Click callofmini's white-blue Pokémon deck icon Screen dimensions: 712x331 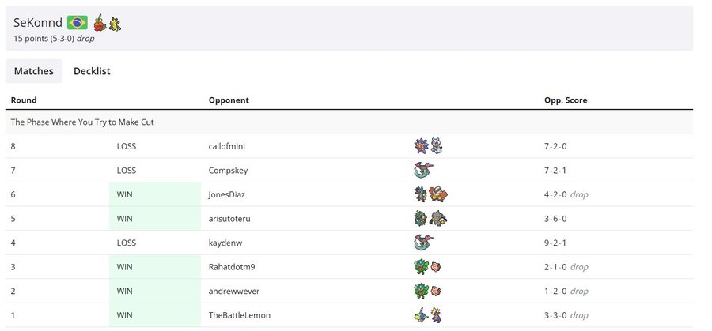tap(437, 146)
